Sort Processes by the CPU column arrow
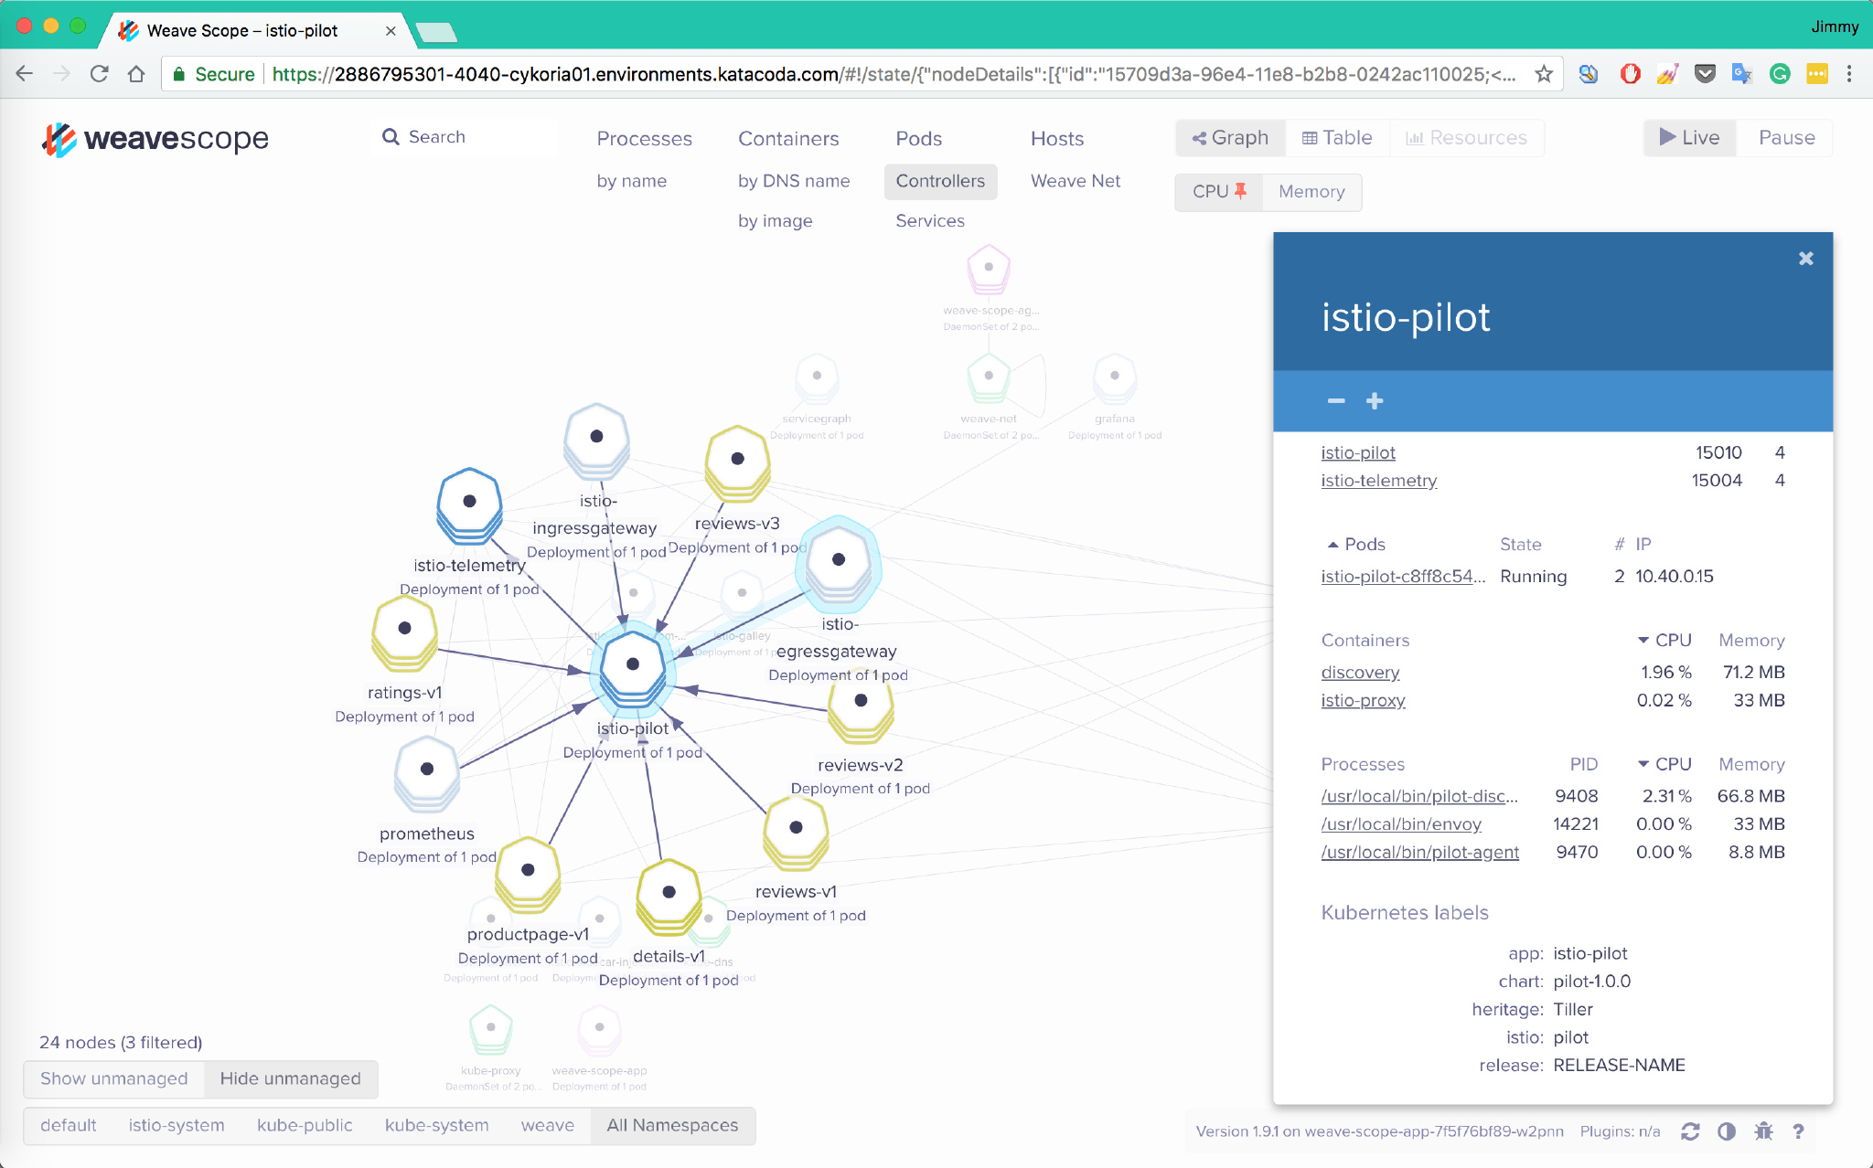The width and height of the screenshot is (1873, 1168). click(x=1643, y=764)
